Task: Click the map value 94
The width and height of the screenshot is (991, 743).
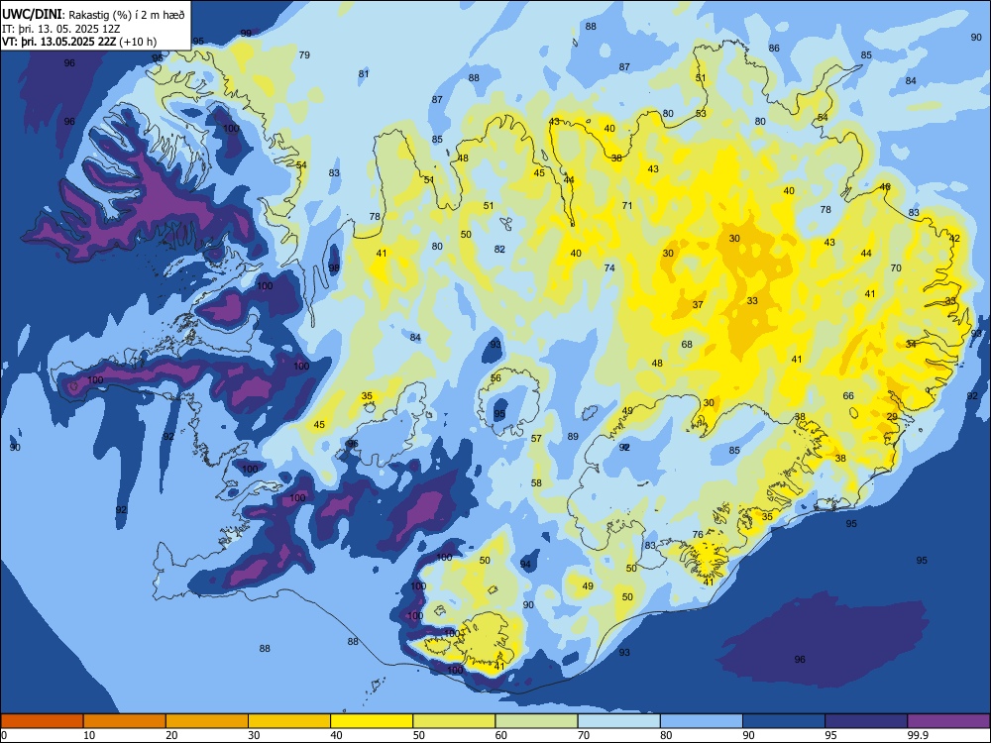Action: click(526, 565)
